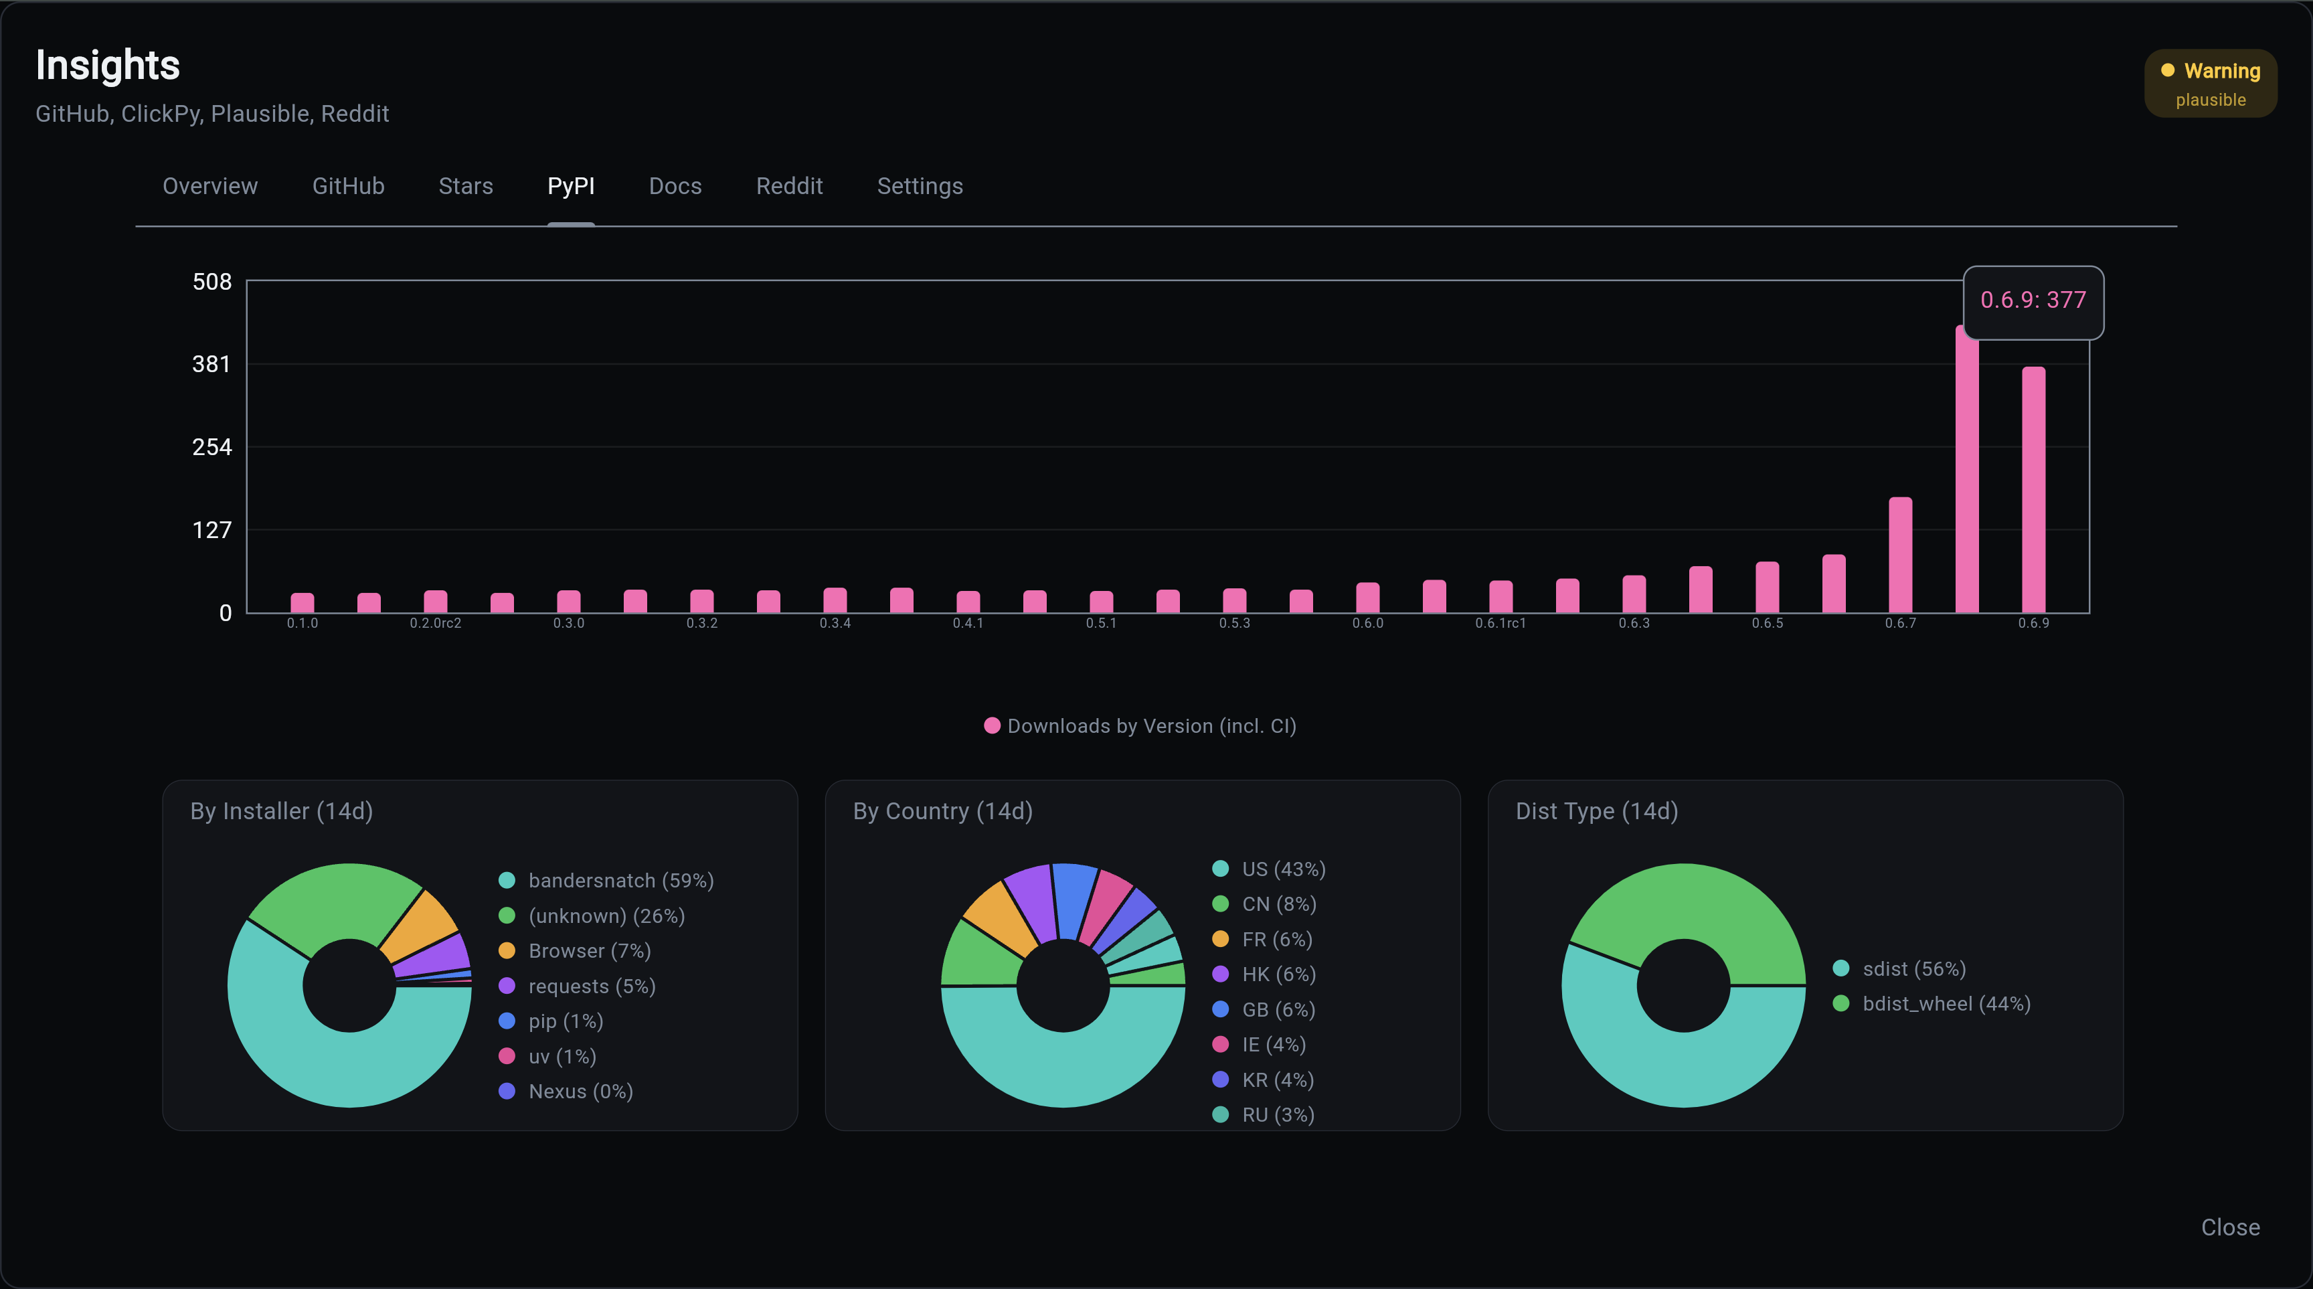Open the Docs tab
This screenshot has height=1289, width=2313.
[x=675, y=186]
